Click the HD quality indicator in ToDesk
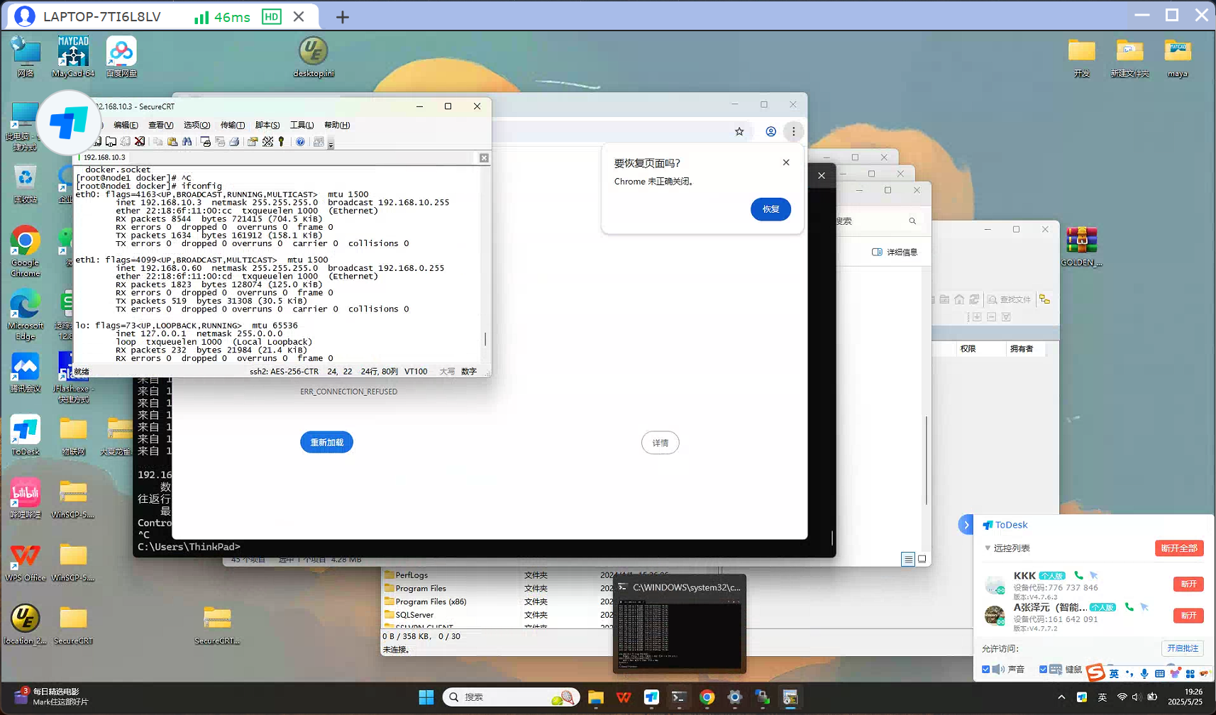1216x715 pixels. click(x=272, y=16)
